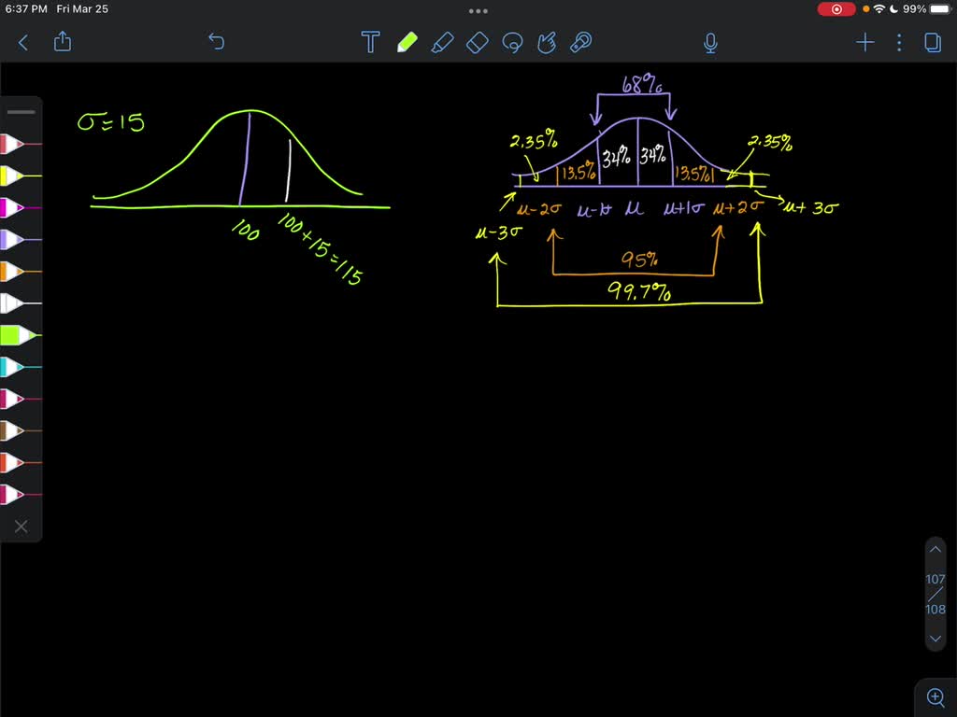Select the white pen preset
Image resolution: width=957 pixels, height=717 pixels.
14,302
